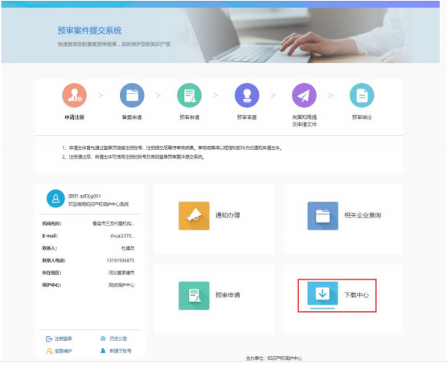This screenshot has width=447, height=365.
Task: Open the 下载中心 download icon
Action: tap(322, 293)
